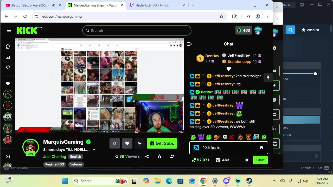Open Chrome three-dot menu

(267, 16)
